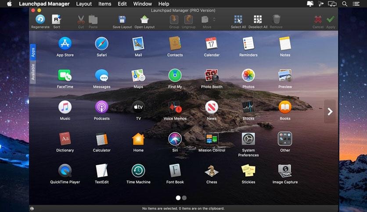The width and height of the screenshot is (367, 212).
Task: Select the TV app icon
Action: pos(138,107)
